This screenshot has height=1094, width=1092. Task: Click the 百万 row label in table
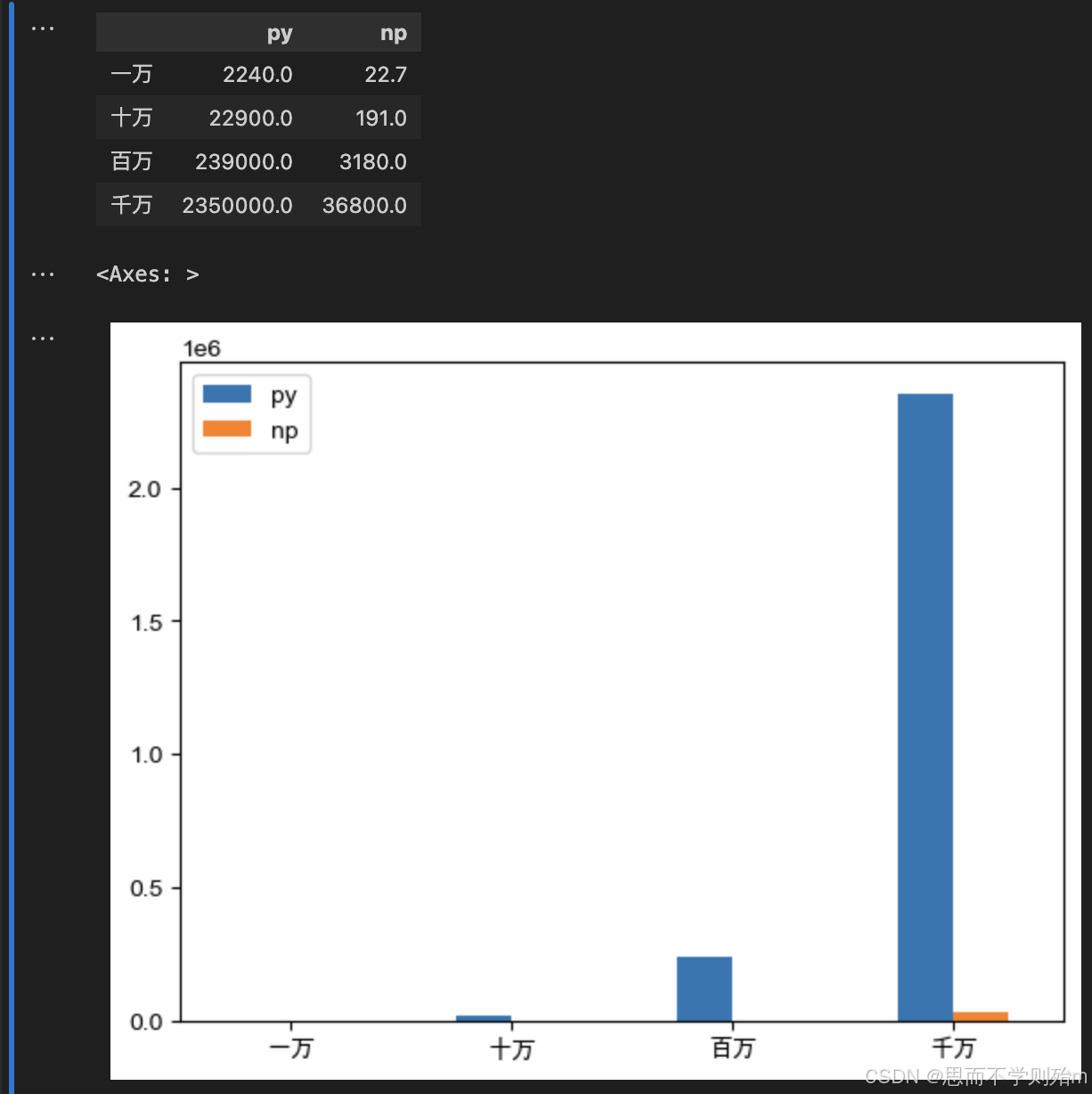pos(132,161)
